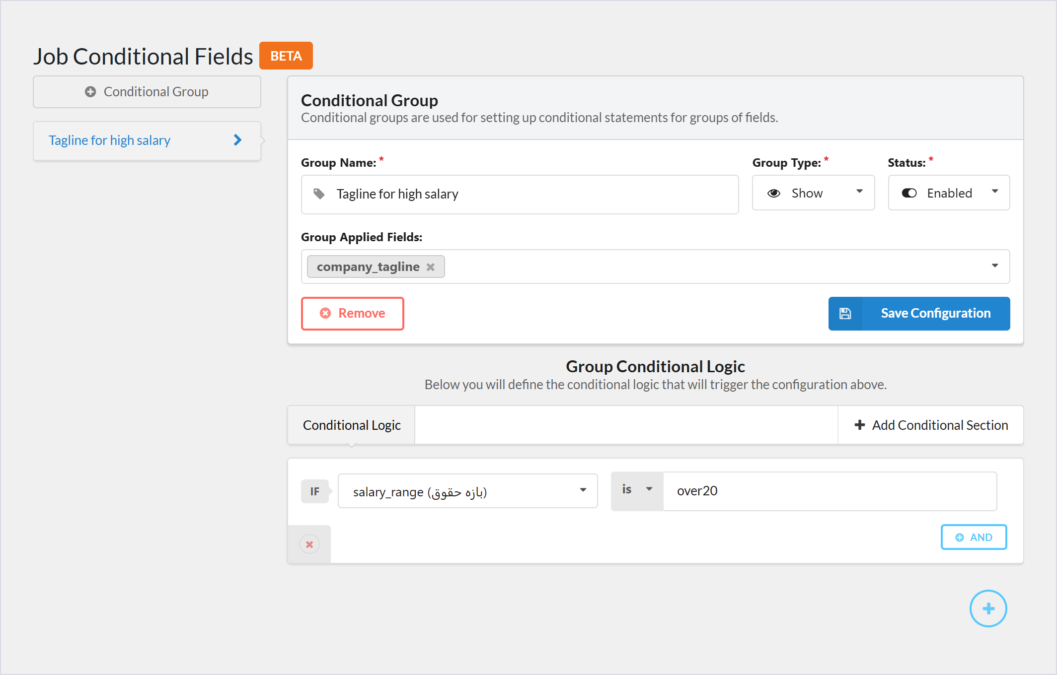Click the BETA badge
The image size is (1057, 675).
(286, 56)
